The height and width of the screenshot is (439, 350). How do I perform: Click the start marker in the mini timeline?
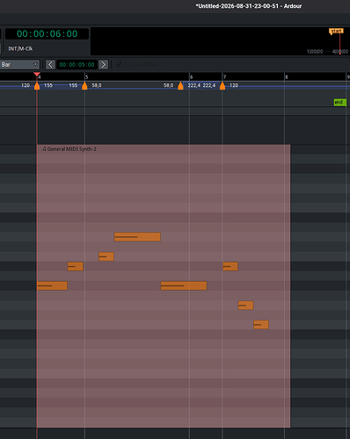(x=336, y=31)
